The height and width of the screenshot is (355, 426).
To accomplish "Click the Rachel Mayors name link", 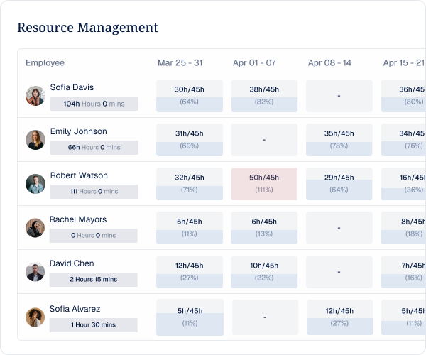I will [78, 219].
